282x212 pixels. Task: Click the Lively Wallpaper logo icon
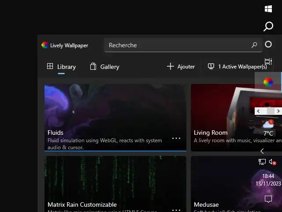click(45, 45)
